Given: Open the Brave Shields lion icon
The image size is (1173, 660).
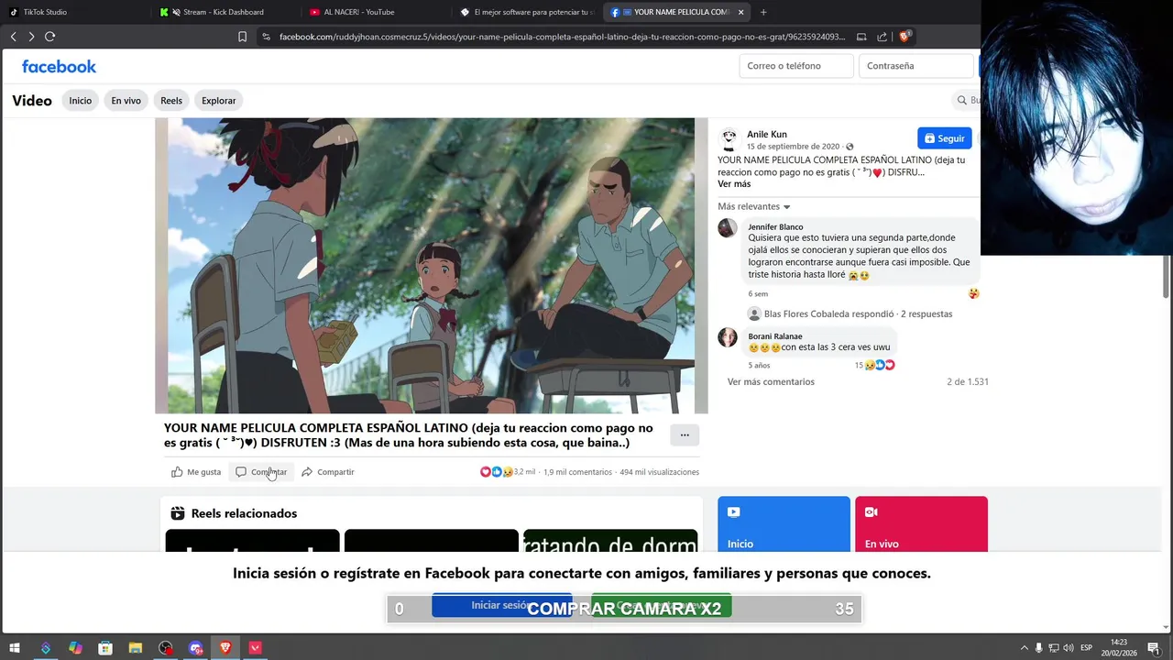Looking at the screenshot, I should point(904,37).
